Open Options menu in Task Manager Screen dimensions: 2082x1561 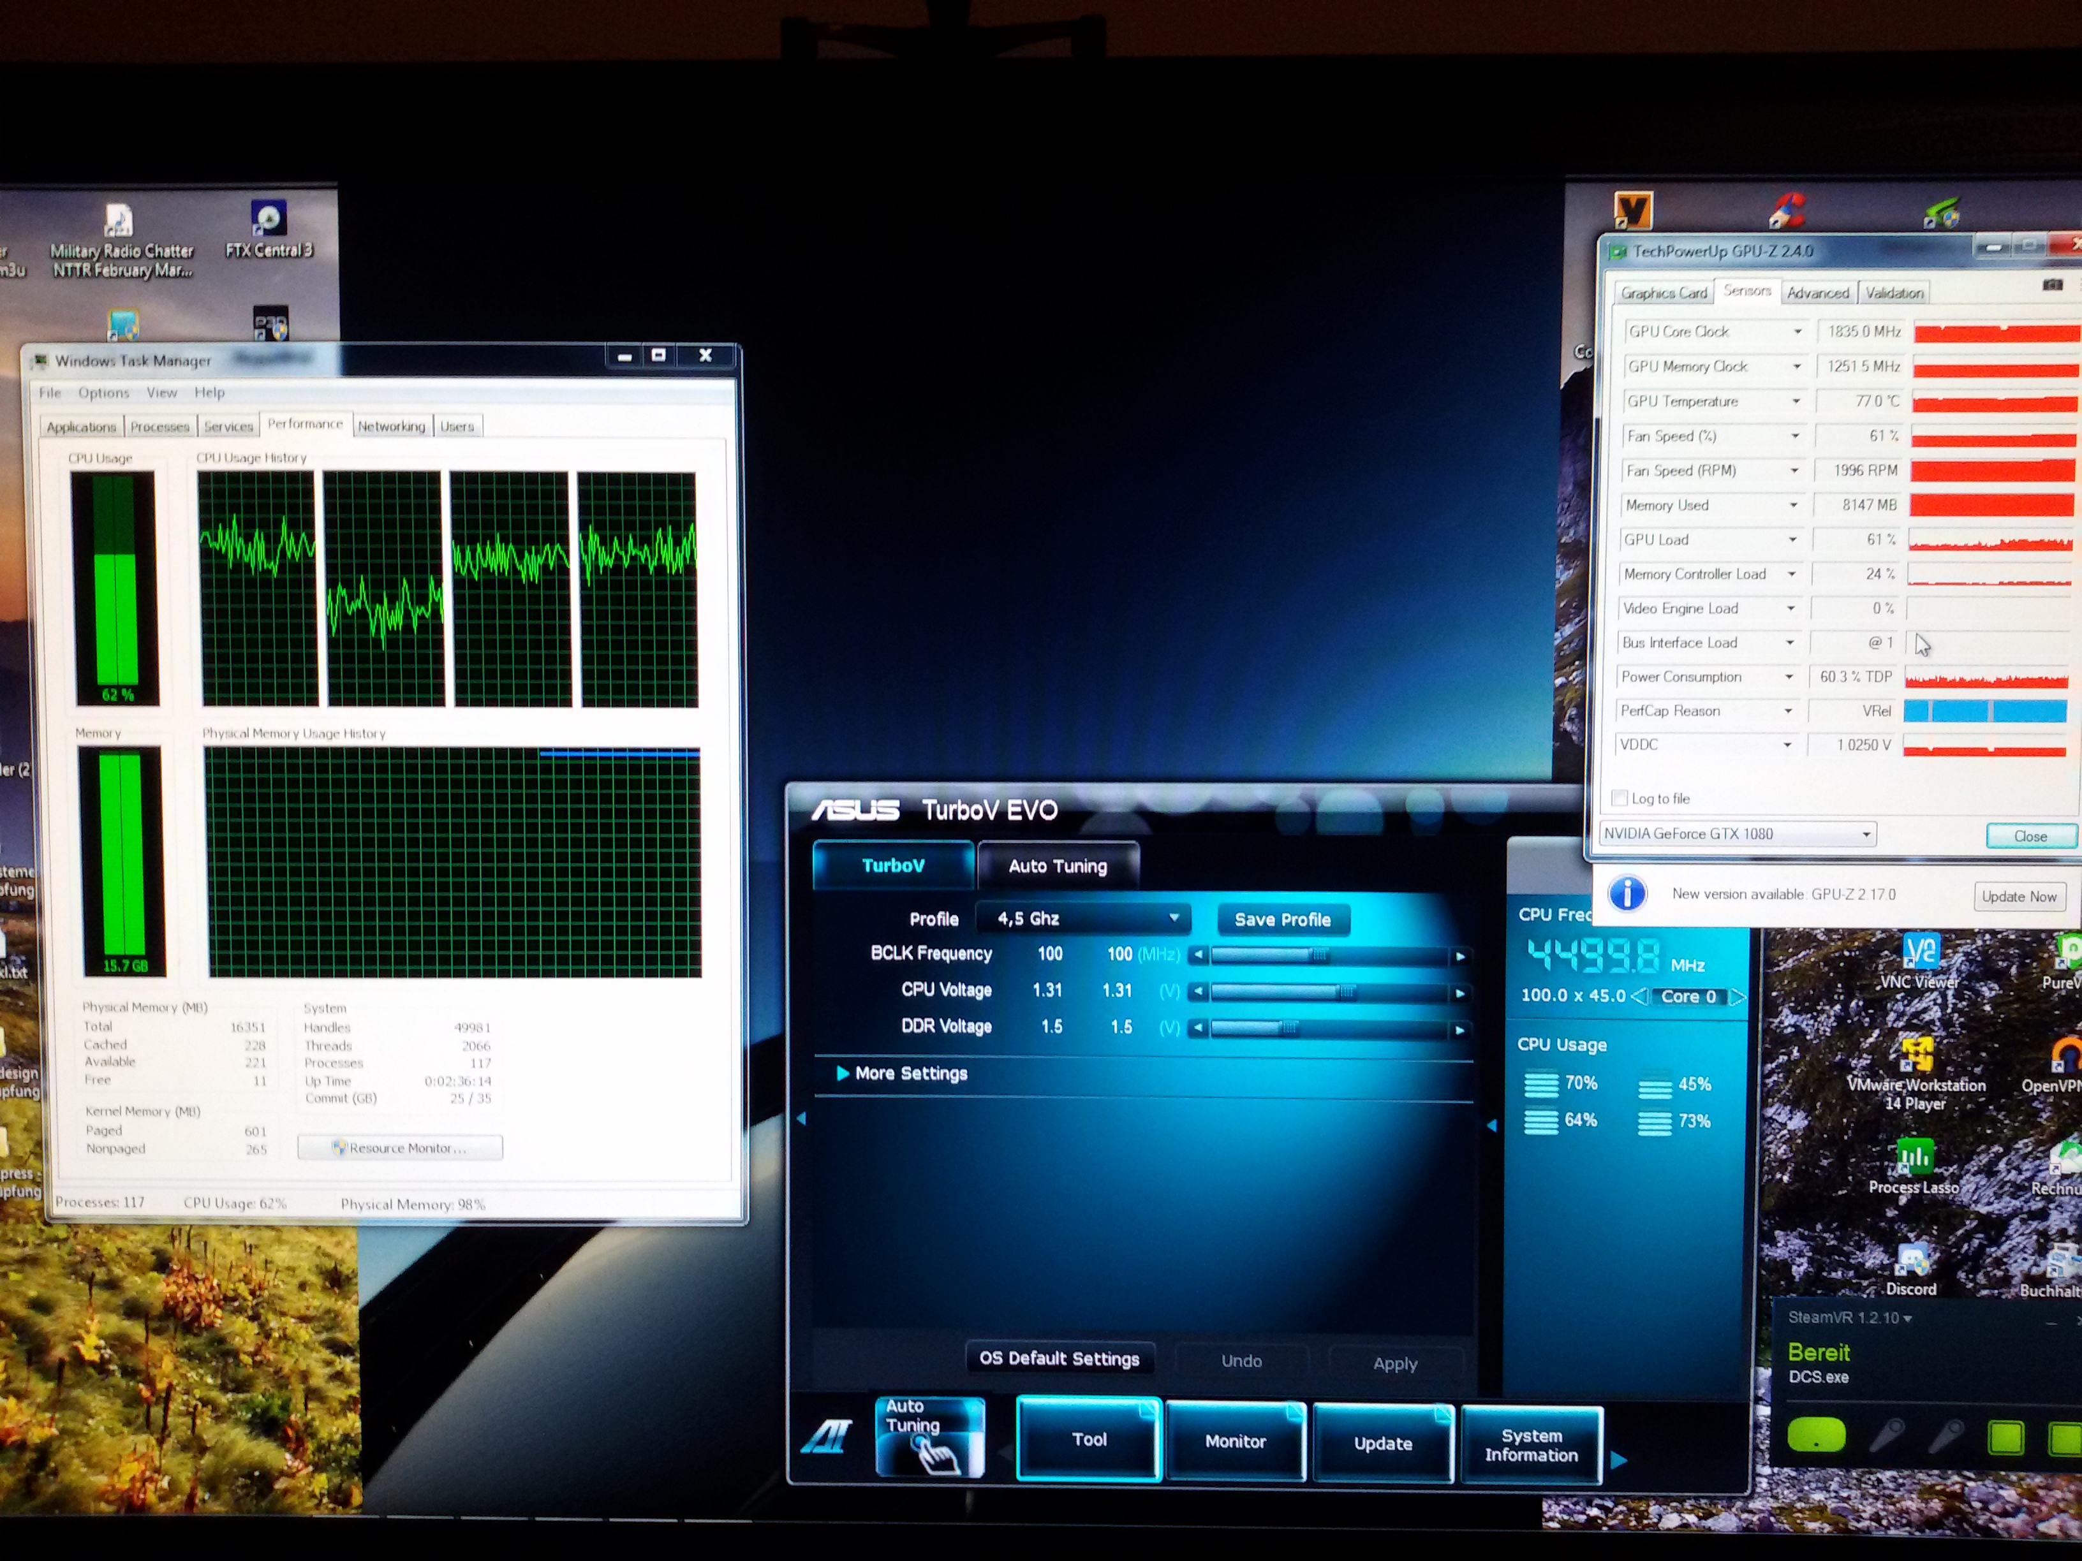[103, 392]
